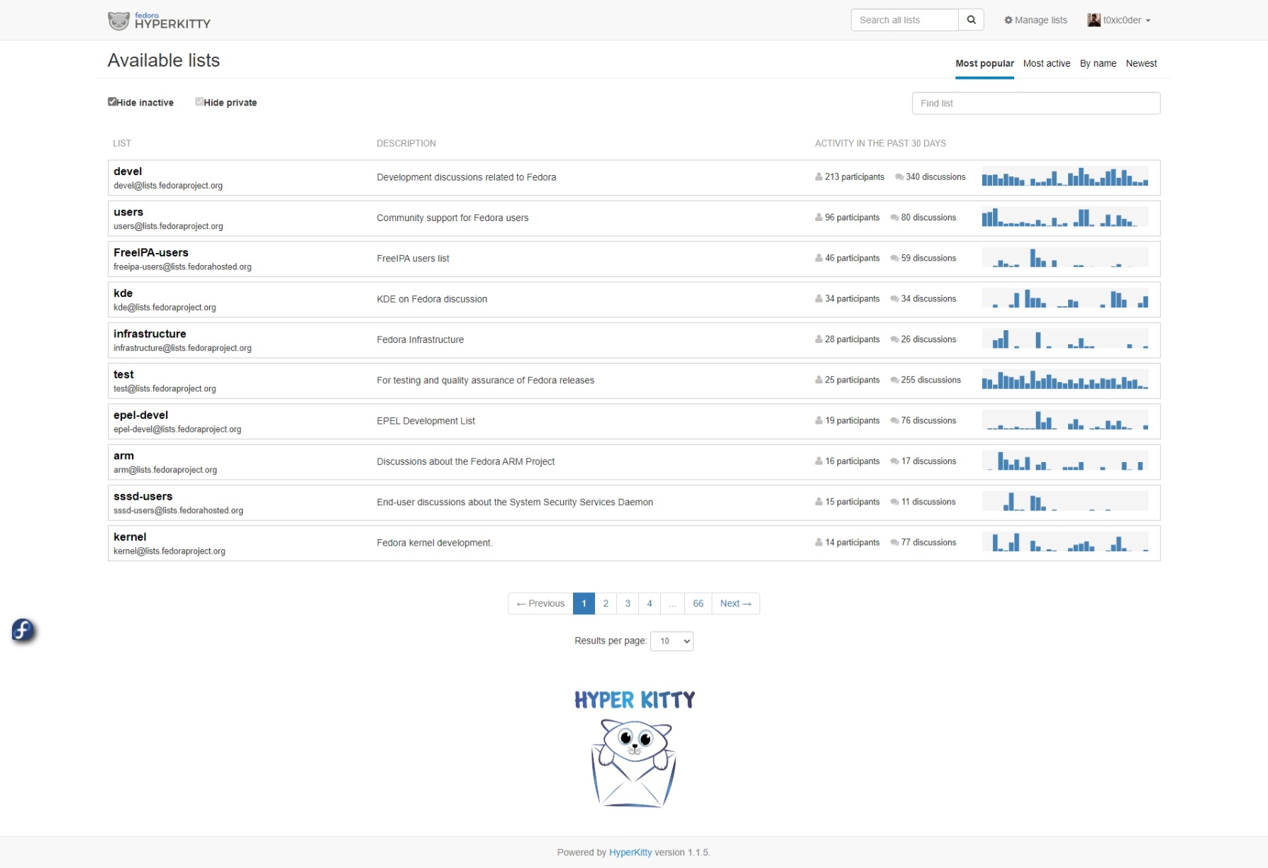Expand the t0xic0der user menu

1118,21
